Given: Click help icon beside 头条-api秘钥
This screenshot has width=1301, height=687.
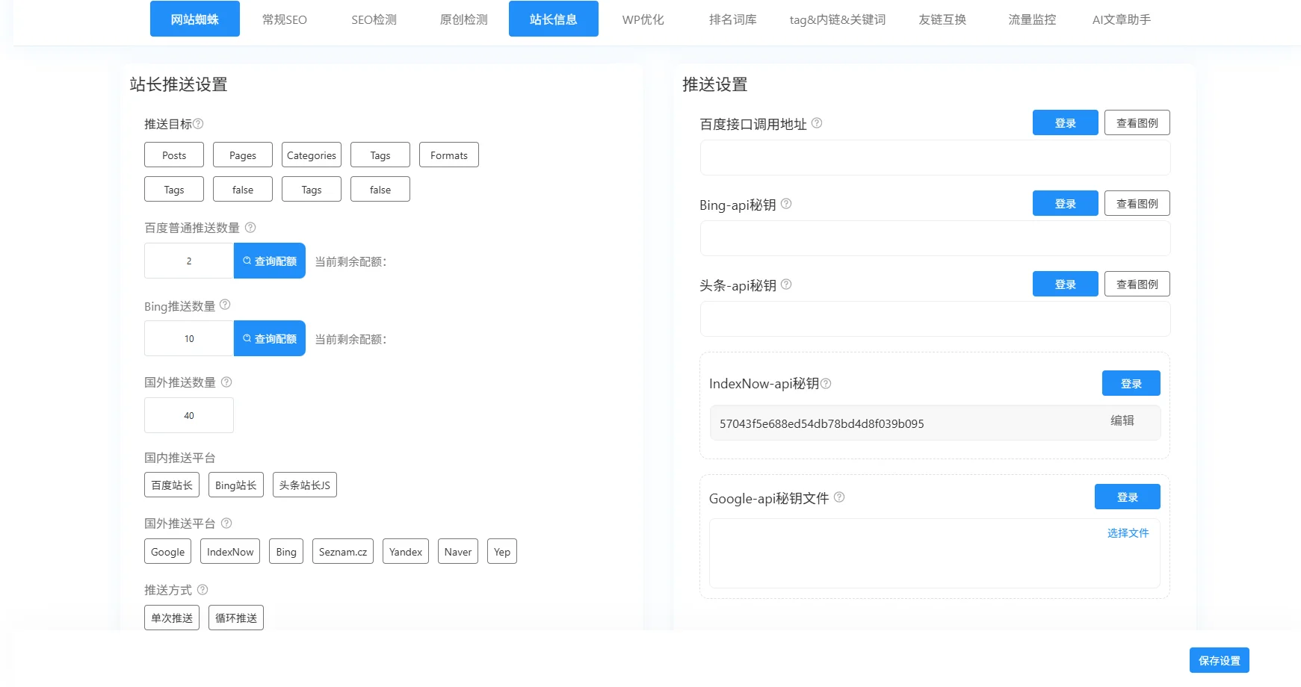Looking at the screenshot, I should coord(786,284).
